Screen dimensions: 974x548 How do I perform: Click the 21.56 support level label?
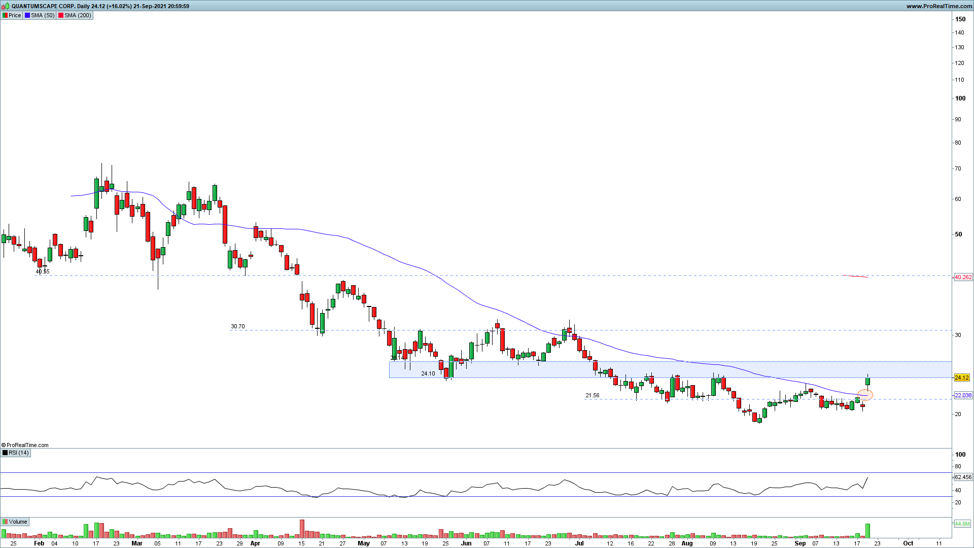point(592,395)
